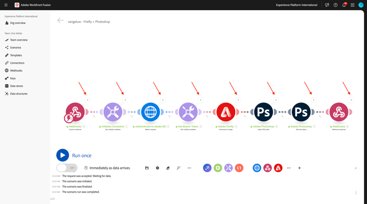
Task: Save the scenario with the disk icon
Action: 147,168
